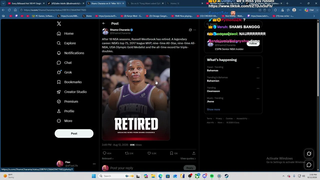Image resolution: width=320 pixels, height=180 pixels.
Task: Expand the Relevant replies sort dropdown
Action: (x=108, y=158)
